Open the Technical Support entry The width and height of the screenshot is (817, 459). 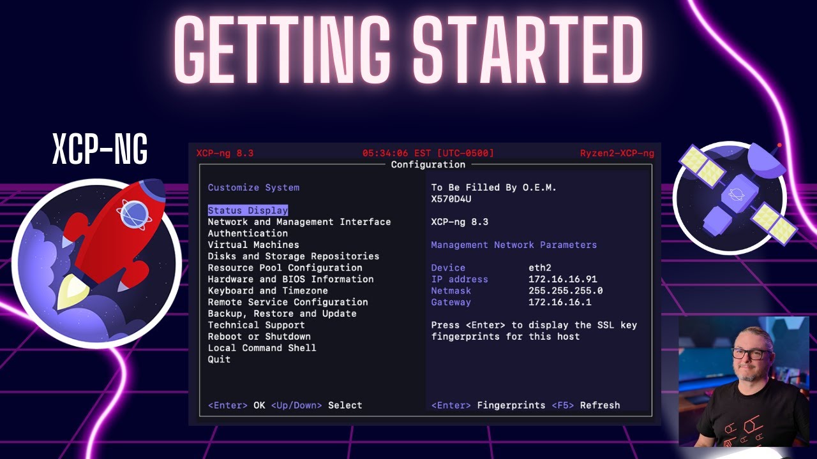coord(256,325)
